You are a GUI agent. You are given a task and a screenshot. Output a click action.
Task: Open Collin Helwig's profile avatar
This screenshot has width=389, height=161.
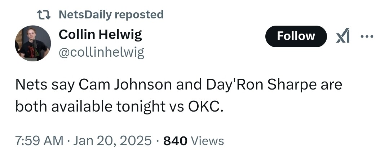32,43
